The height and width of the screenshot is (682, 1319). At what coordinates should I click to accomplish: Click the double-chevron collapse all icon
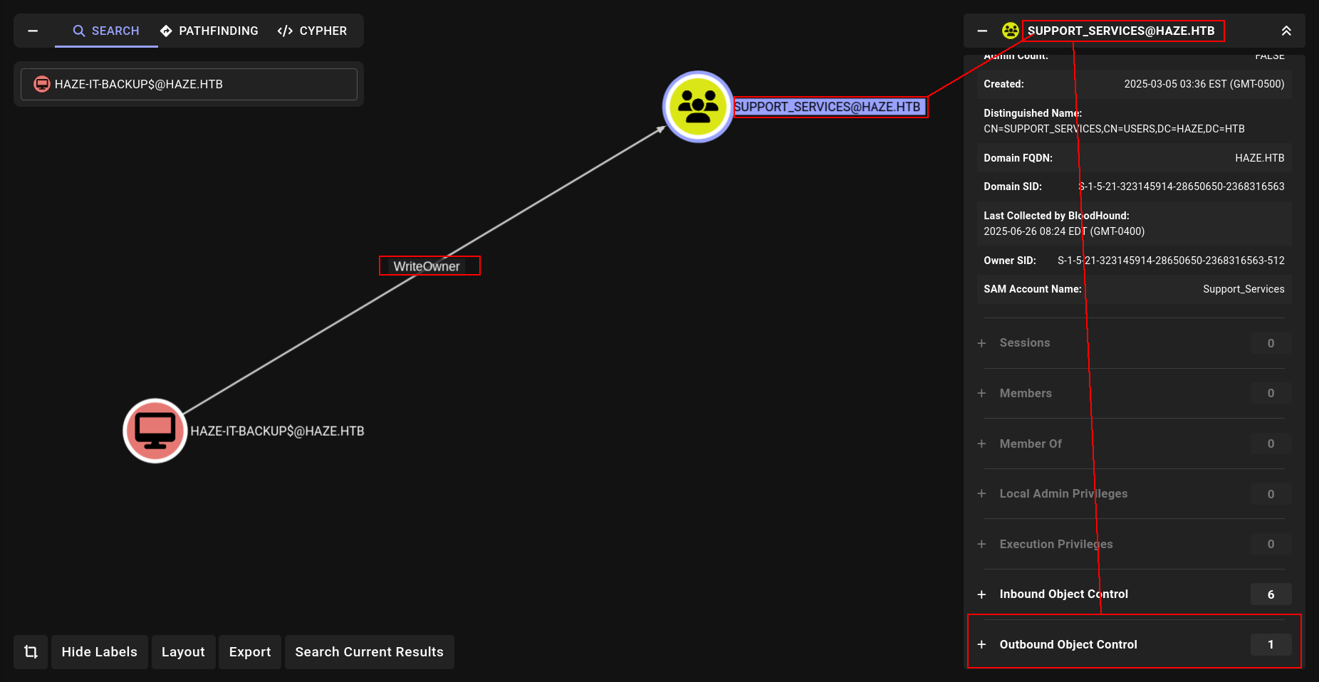coord(1286,31)
